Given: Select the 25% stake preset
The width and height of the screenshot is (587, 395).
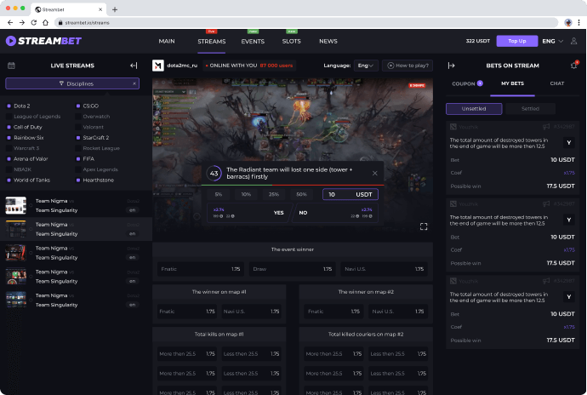Looking at the screenshot, I should [x=274, y=194].
